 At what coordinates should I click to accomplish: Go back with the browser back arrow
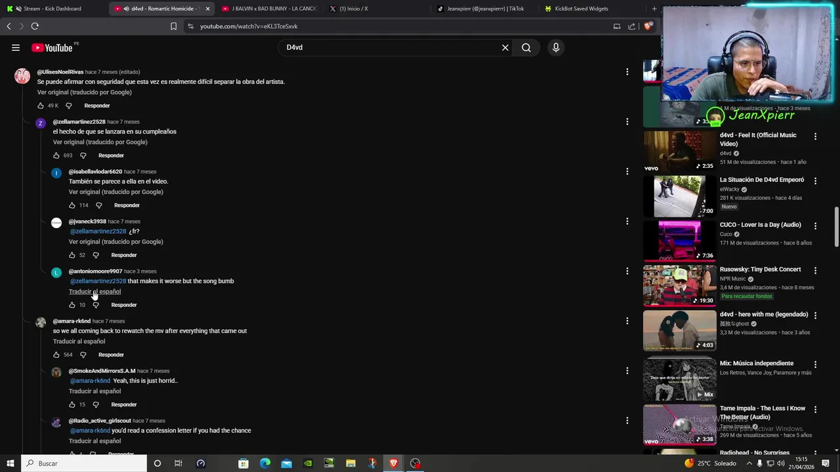pos(9,26)
